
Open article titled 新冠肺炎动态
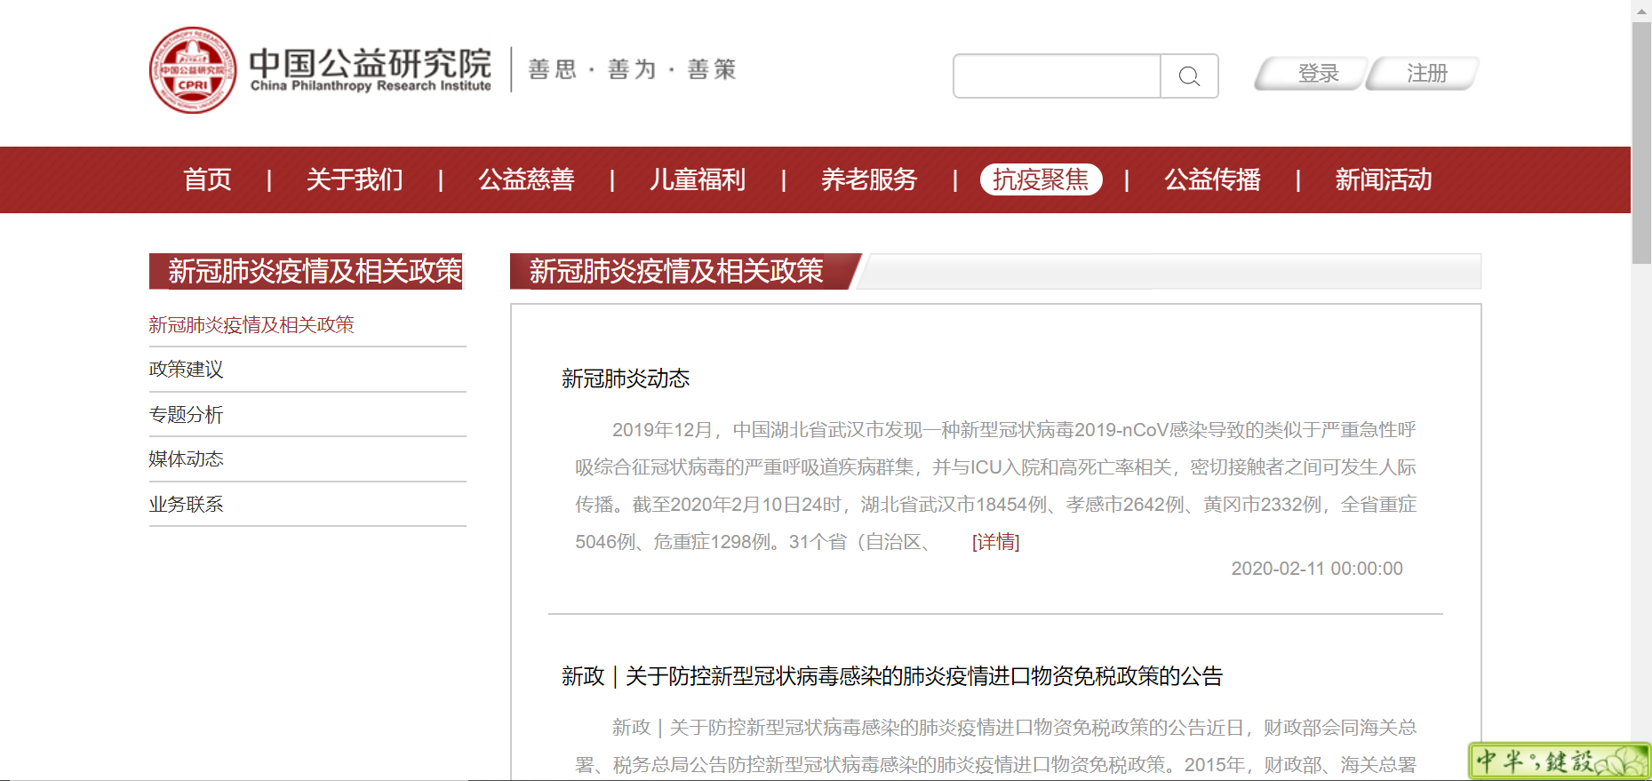coord(626,379)
